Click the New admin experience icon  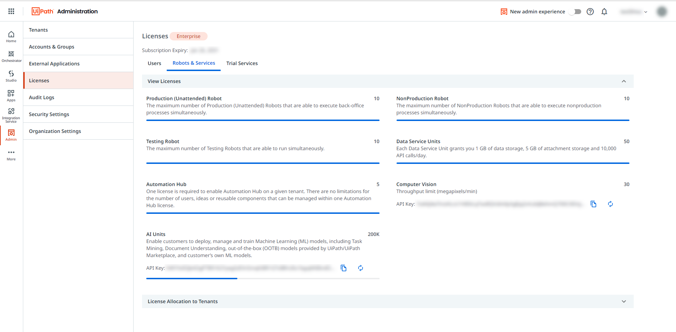point(504,12)
